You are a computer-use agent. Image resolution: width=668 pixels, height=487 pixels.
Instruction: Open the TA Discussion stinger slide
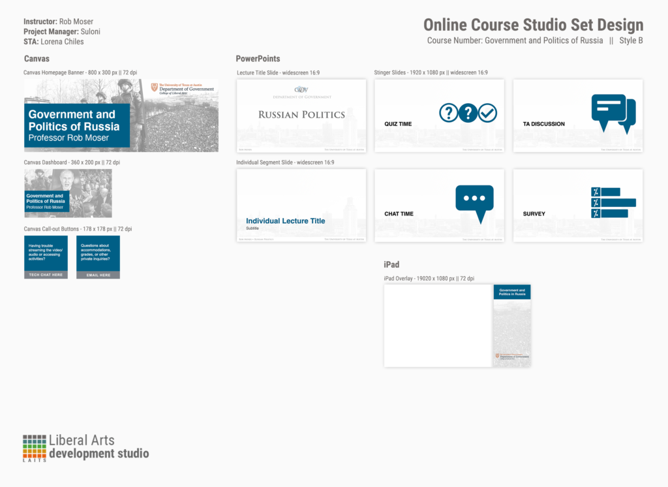pos(578,116)
